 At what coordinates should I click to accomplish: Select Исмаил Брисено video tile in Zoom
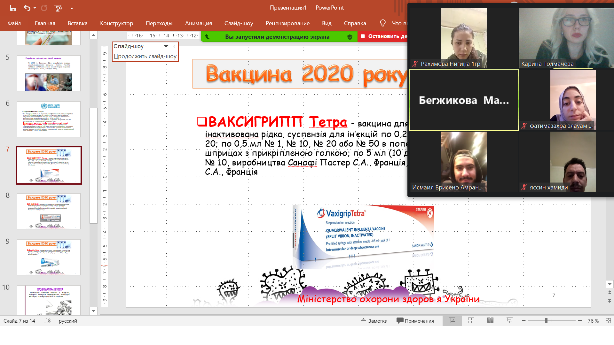coord(464,162)
